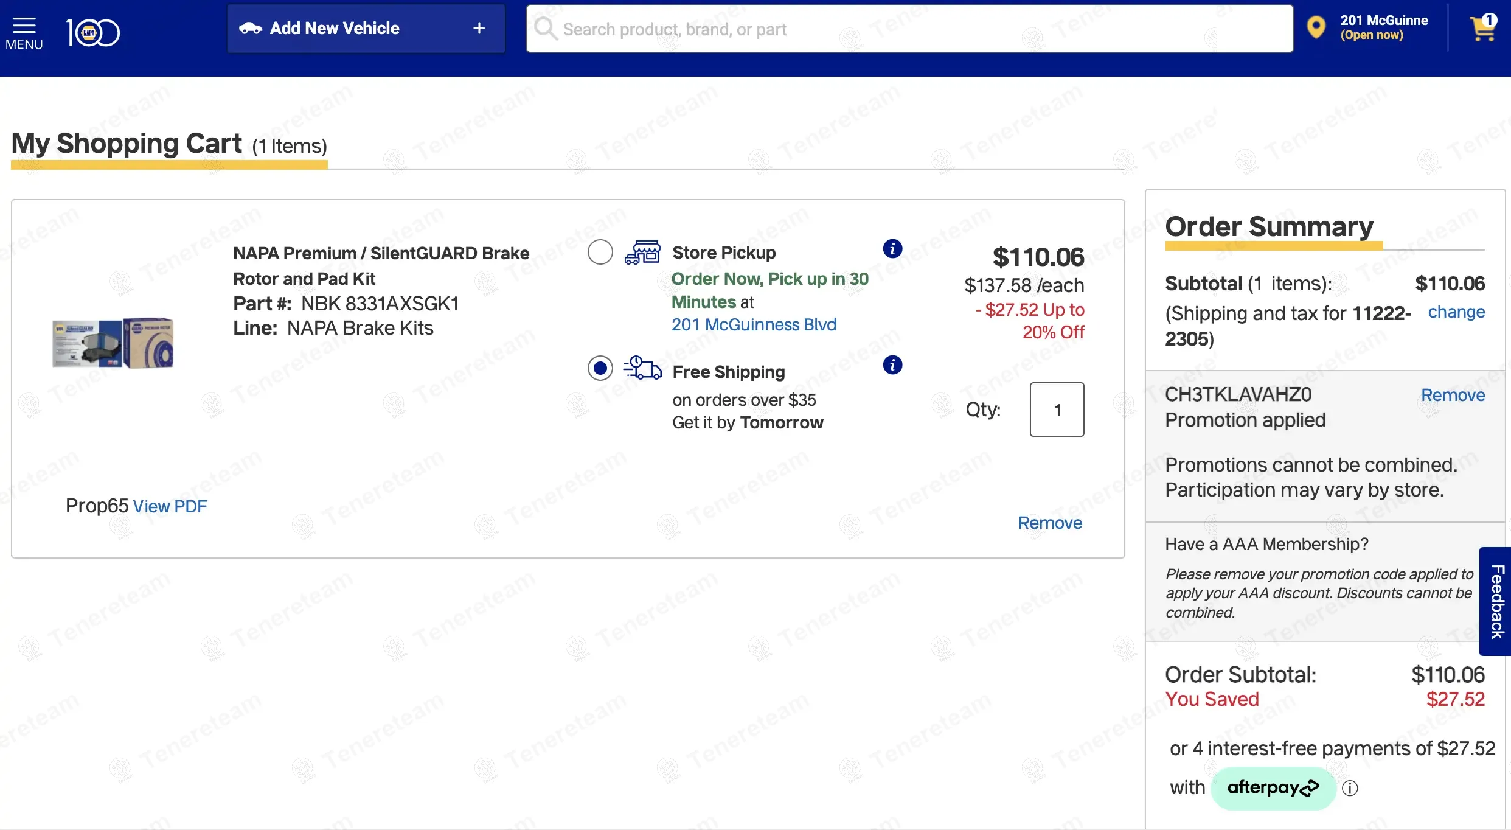Click the Part # NBK 8331AXSGK1 text
Image resolution: width=1511 pixels, height=830 pixels.
click(346, 304)
